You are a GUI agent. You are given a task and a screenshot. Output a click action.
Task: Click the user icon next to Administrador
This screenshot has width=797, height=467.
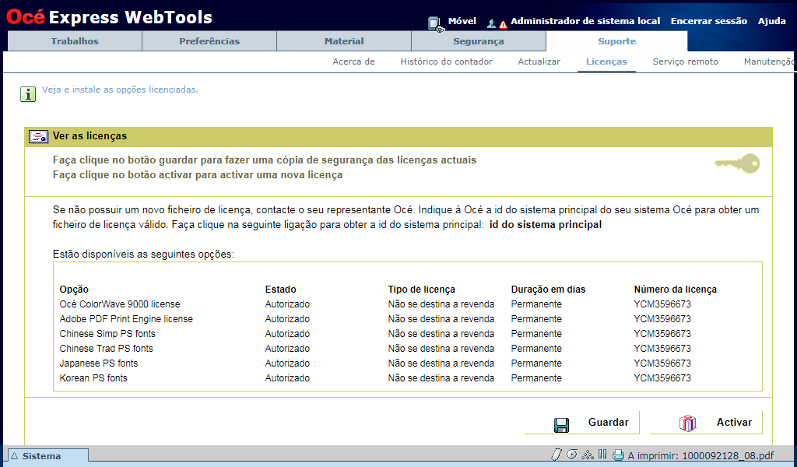tap(491, 23)
